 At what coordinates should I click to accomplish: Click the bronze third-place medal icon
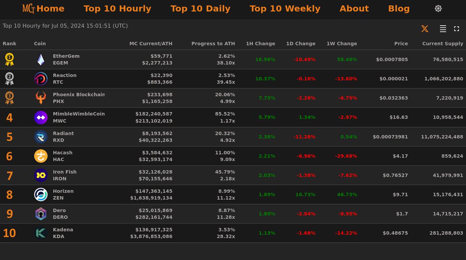click(9, 98)
